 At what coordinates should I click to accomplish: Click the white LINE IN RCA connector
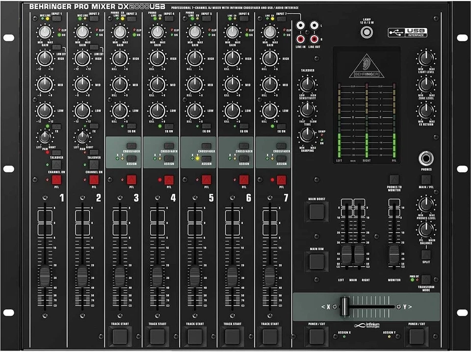point(300,25)
